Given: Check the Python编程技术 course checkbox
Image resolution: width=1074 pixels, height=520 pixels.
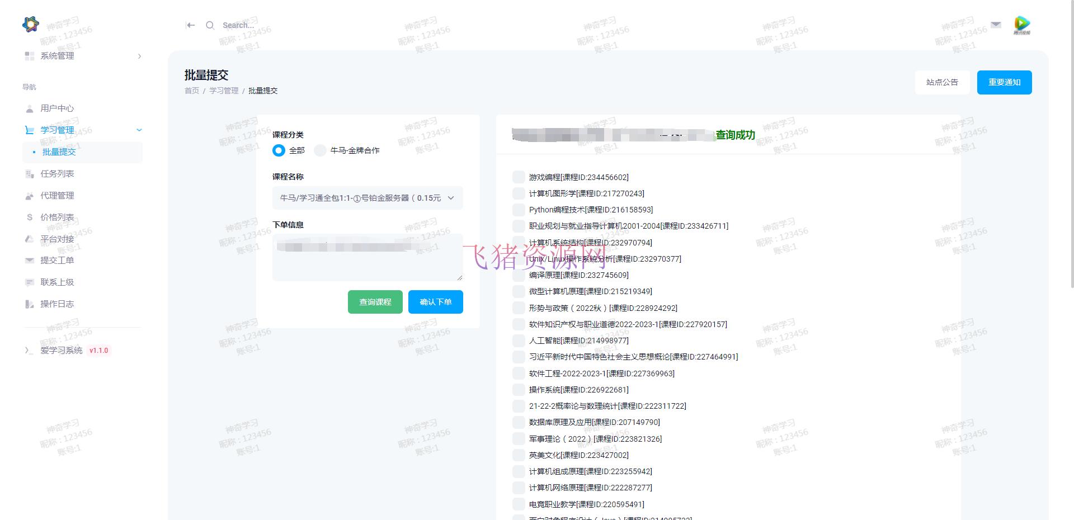Looking at the screenshot, I should pyautogui.click(x=519, y=210).
